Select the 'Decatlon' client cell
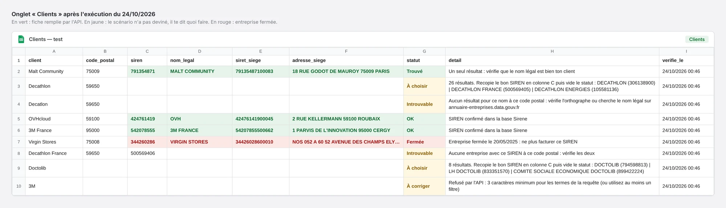The image size is (726, 208). pos(54,104)
